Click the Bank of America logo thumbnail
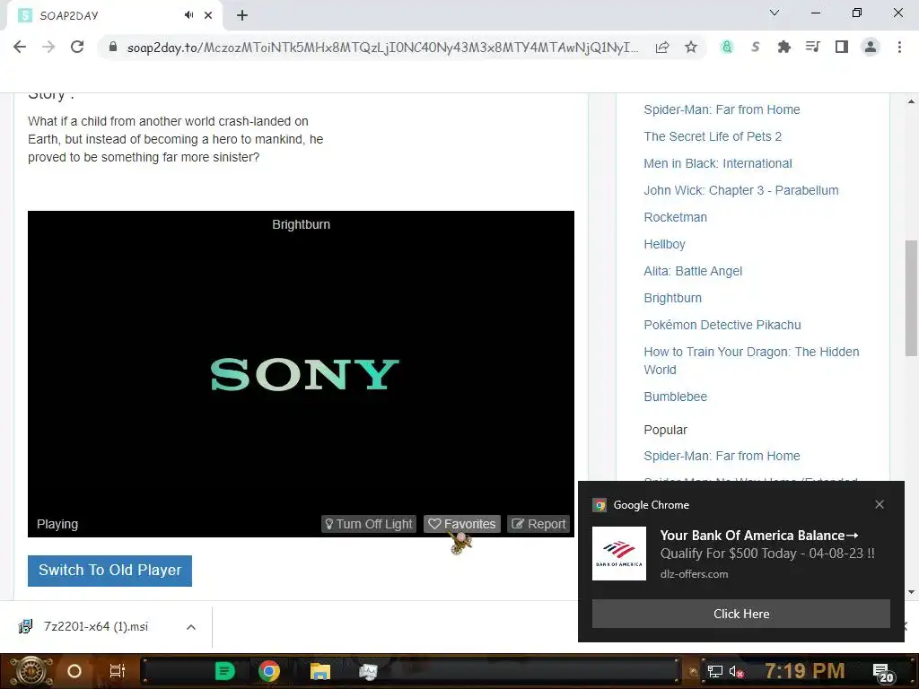Viewport: 919px width, 689px height. 619,553
